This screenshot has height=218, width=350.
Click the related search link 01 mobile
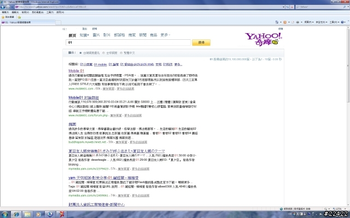101,64
